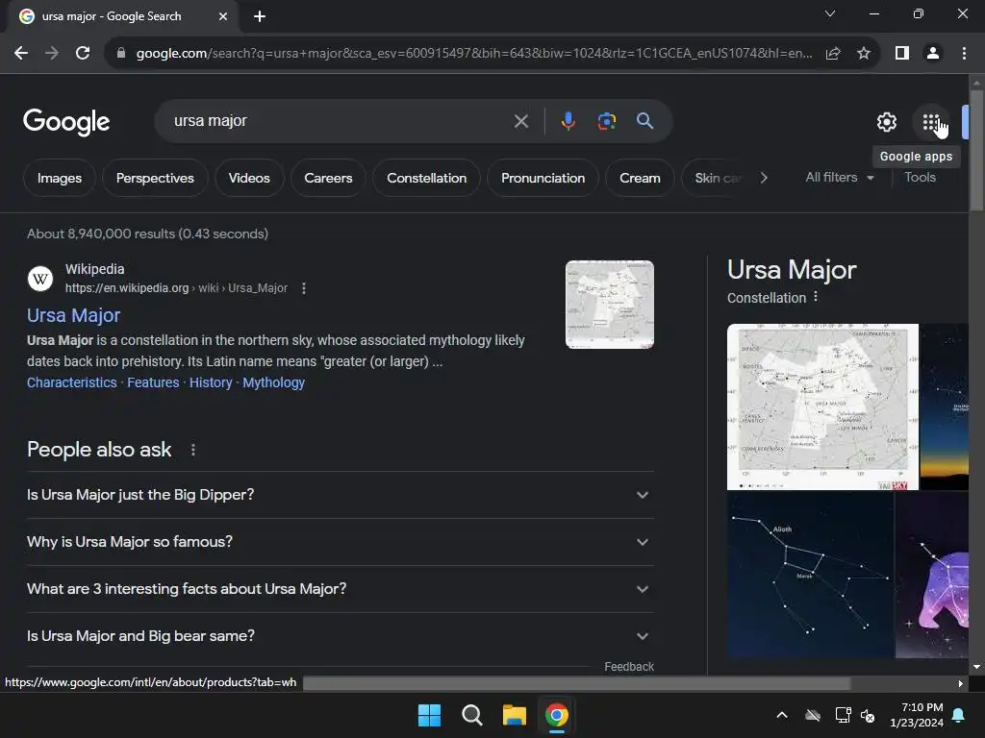Select the Careers filter chip

(328, 178)
